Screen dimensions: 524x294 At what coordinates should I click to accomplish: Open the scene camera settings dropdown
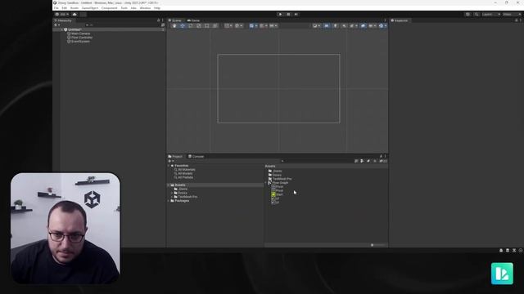pos(372,25)
